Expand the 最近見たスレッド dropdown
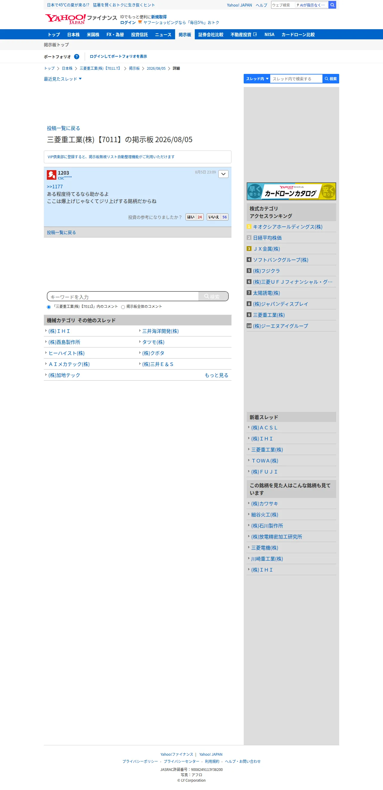Viewport: 383px width, 790px height. tap(63, 79)
